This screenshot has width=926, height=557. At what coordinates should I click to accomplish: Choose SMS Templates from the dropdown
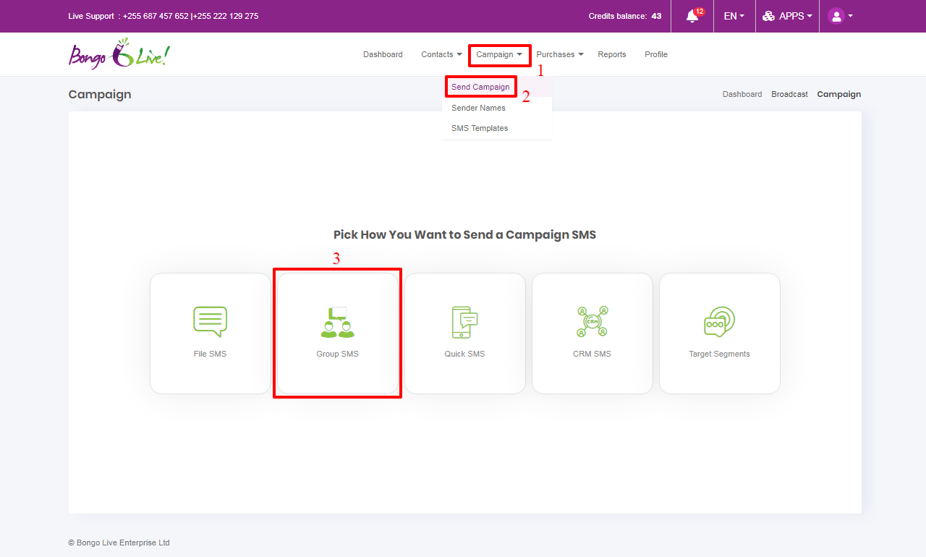(480, 128)
